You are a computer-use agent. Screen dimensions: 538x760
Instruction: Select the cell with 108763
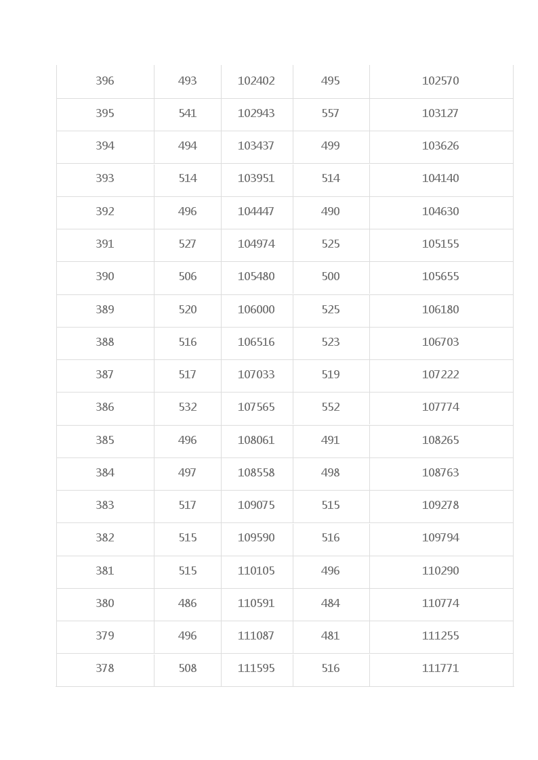click(441, 474)
